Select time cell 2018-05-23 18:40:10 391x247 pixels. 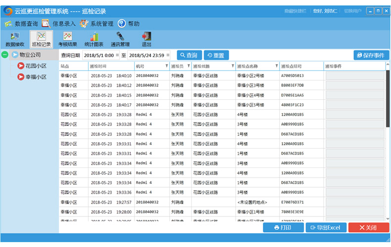pos(111,76)
